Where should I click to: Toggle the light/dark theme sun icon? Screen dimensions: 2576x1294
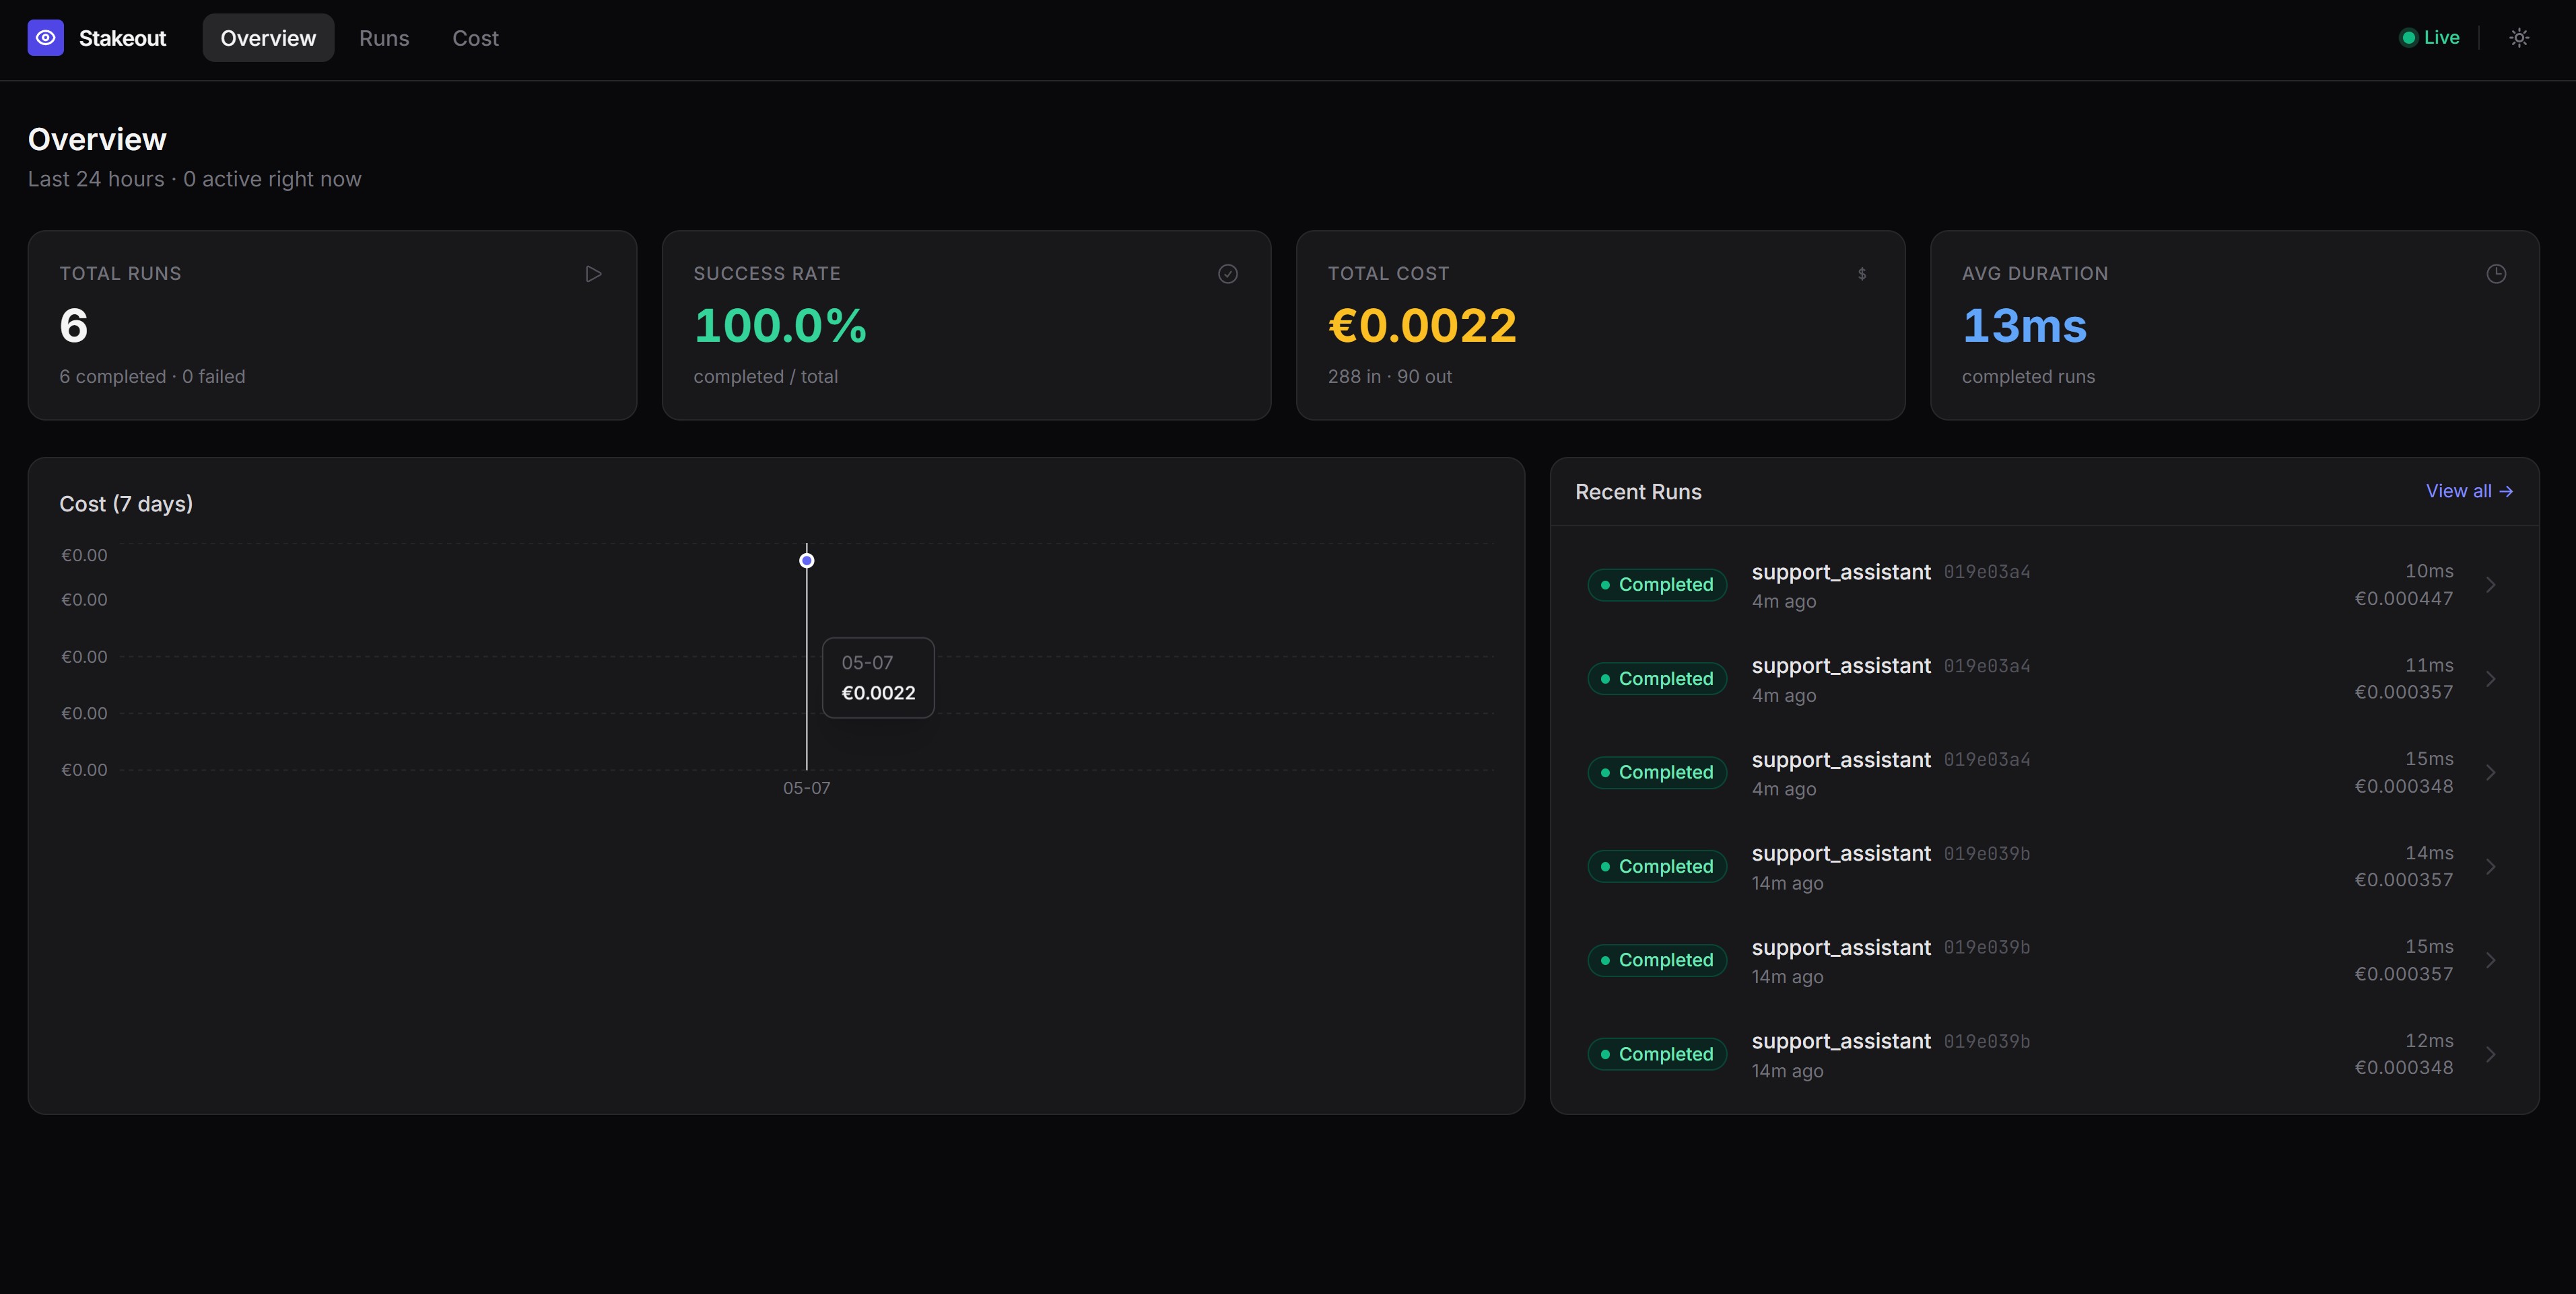pos(2519,38)
